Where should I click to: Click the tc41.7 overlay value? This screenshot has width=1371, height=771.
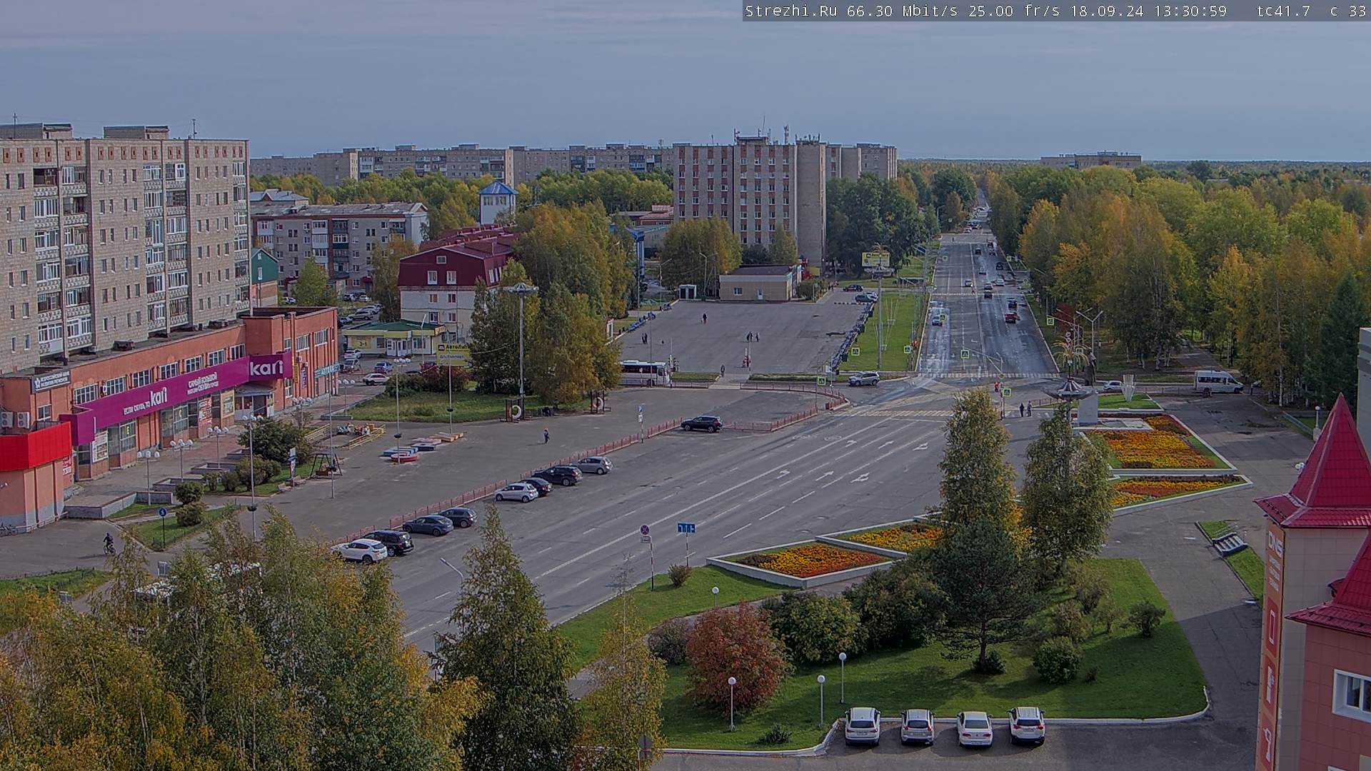1283,11
